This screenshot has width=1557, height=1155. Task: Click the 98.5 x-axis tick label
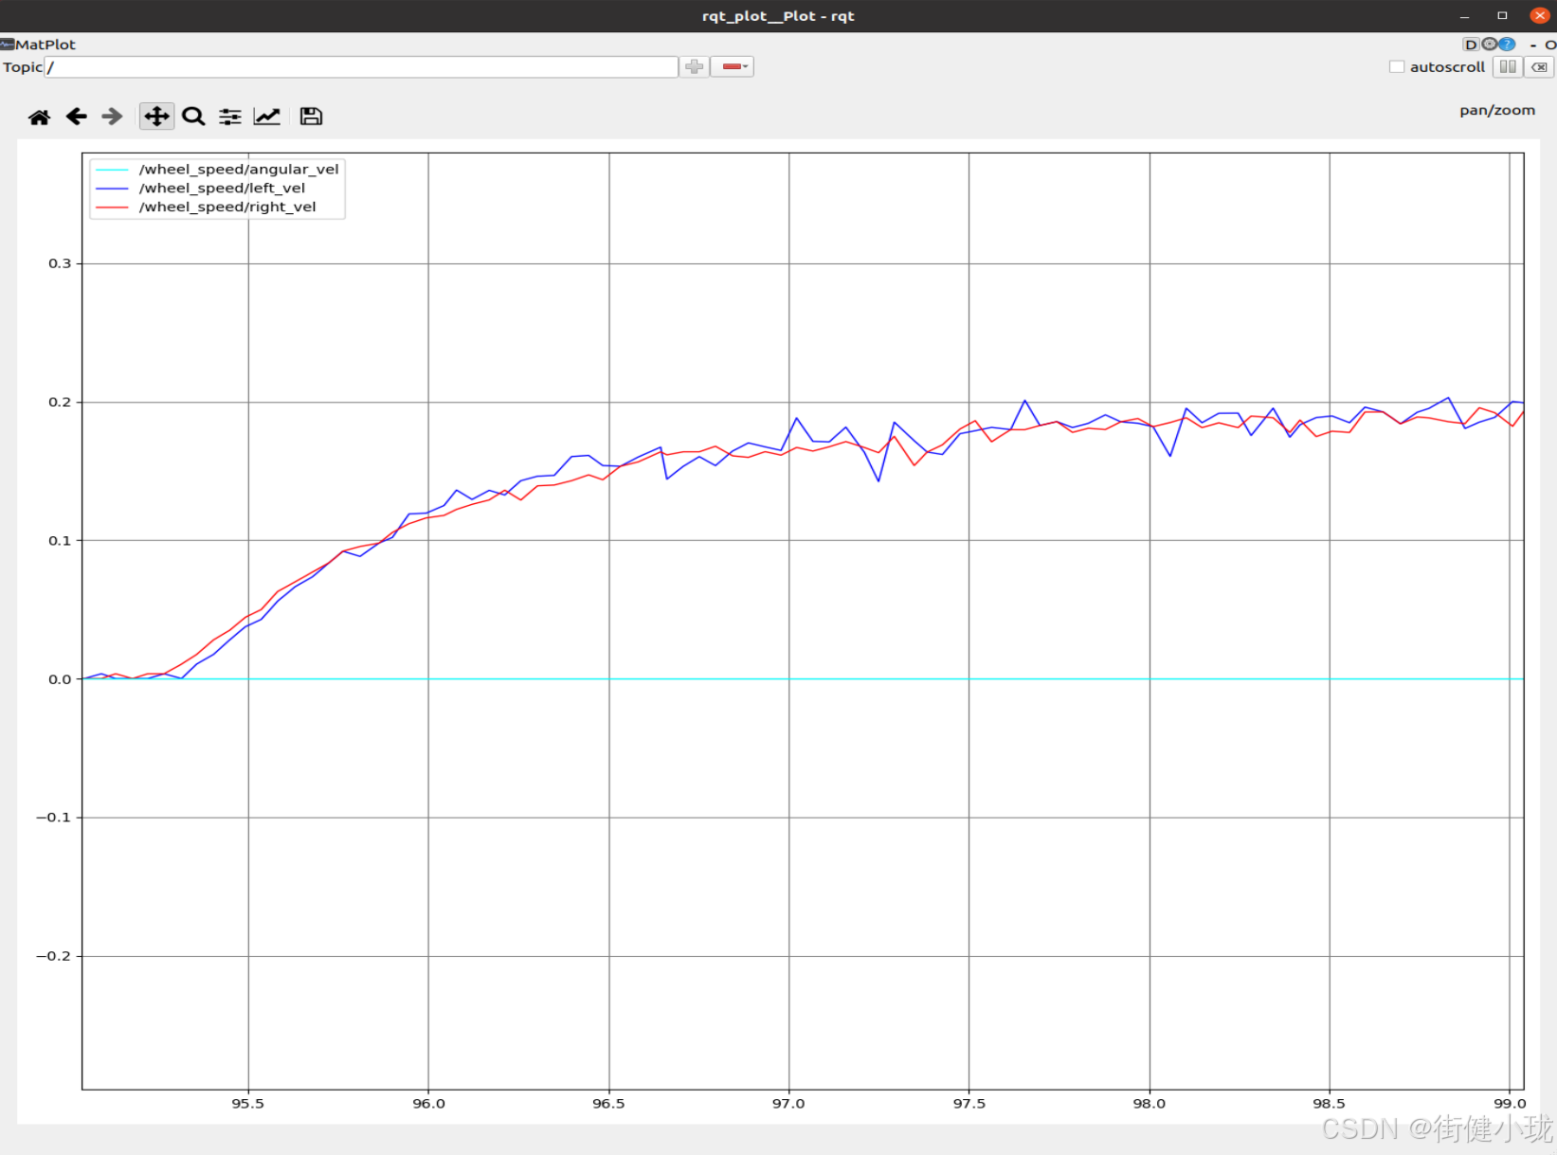pos(1329,1103)
